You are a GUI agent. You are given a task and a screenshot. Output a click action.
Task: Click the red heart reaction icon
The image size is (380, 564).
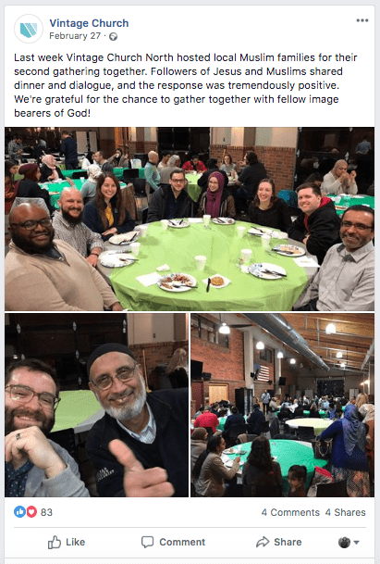click(x=31, y=511)
